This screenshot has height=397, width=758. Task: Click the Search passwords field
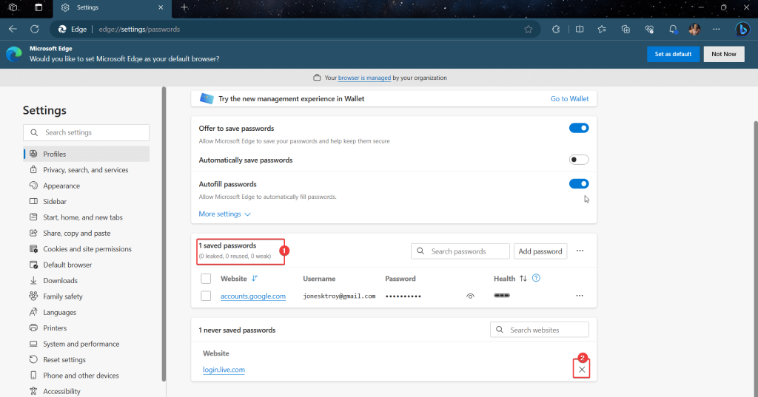pyautogui.click(x=460, y=251)
